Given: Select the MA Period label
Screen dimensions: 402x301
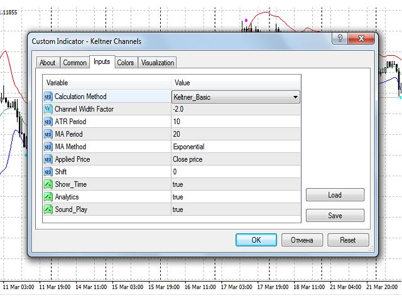Looking at the screenshot, I should point(68,134).
